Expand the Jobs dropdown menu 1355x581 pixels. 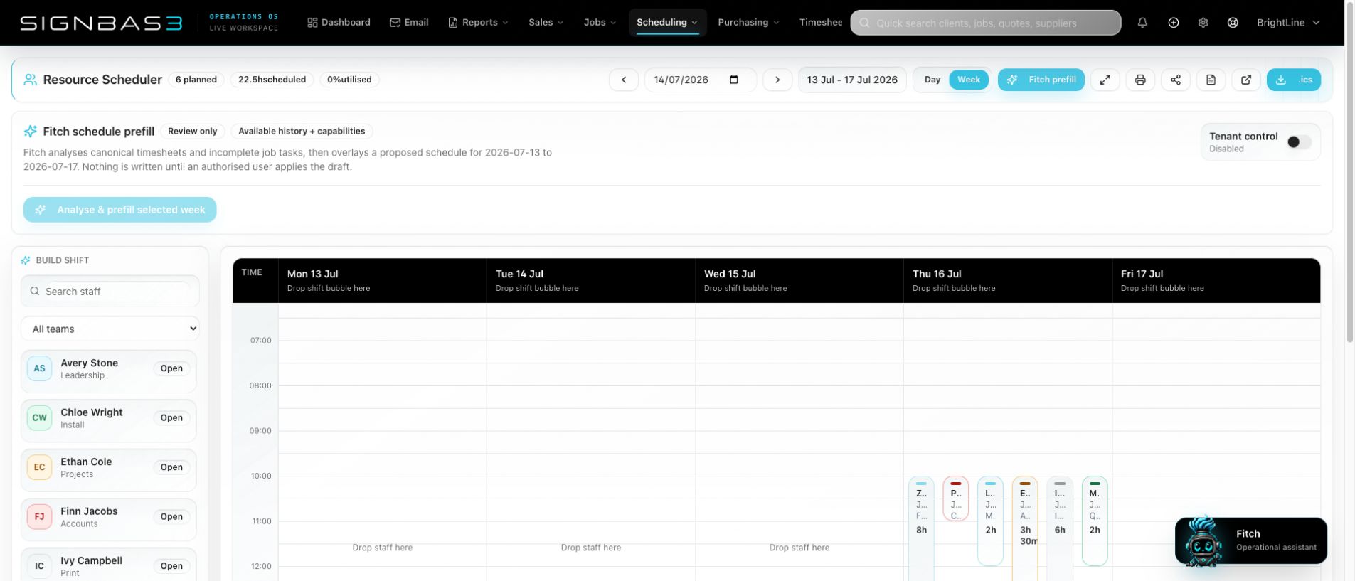tap(600, 23)
